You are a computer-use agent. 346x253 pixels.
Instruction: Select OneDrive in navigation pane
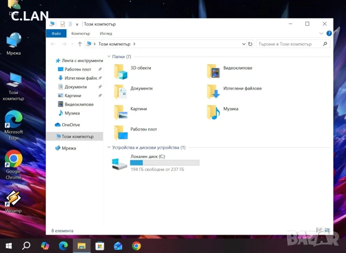click(x=68, y=125)
